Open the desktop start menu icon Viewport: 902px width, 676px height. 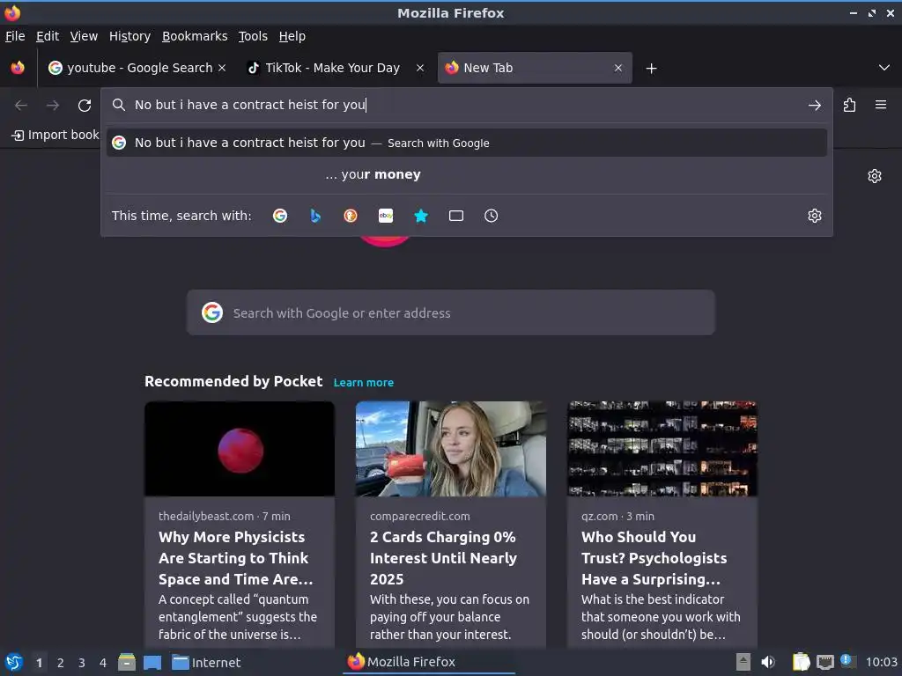(x=14, y=662)
